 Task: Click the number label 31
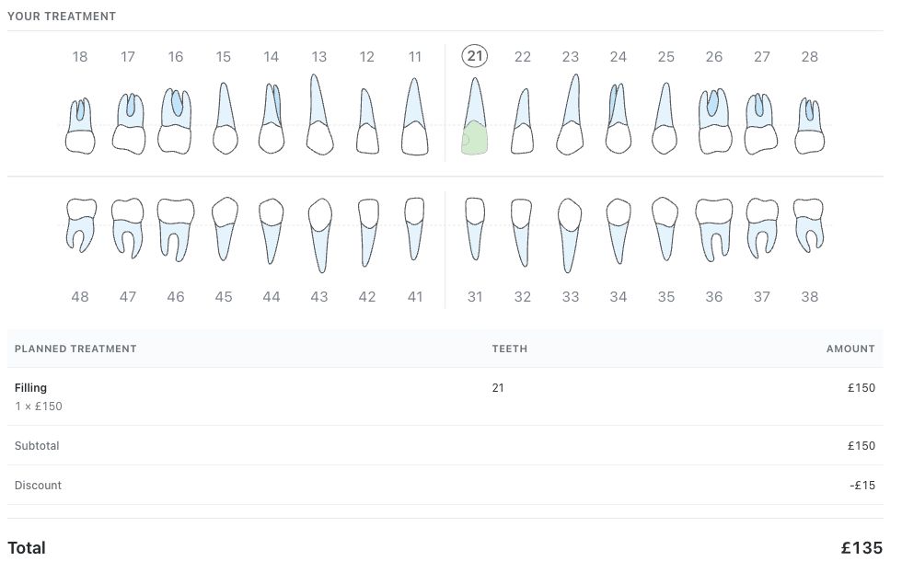click(x=475, y=296)
